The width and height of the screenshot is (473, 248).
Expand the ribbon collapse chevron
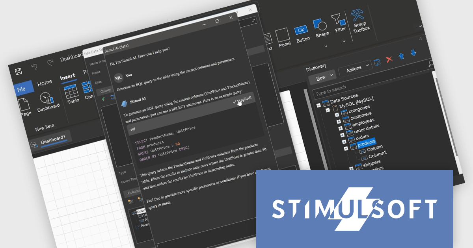[x=421, y=26]
